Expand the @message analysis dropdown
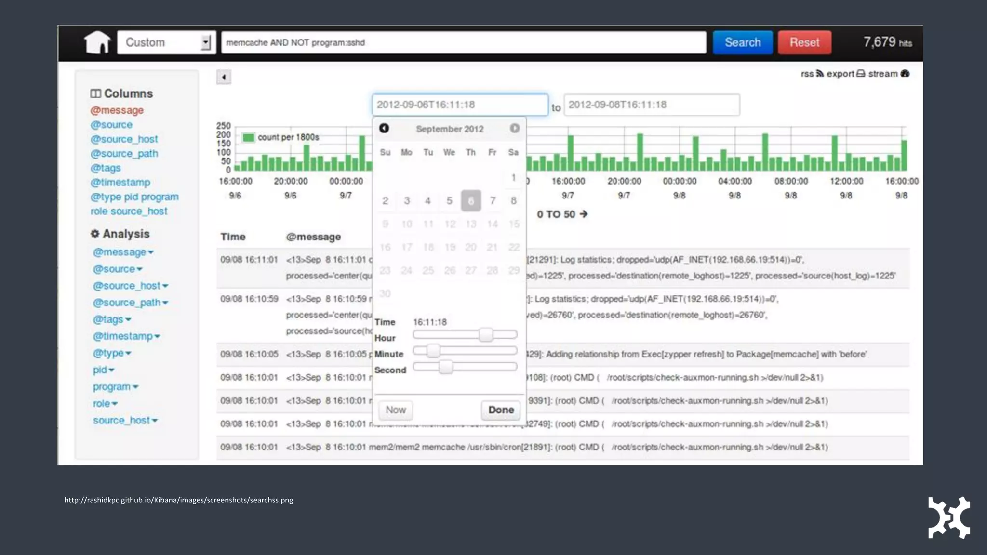 click(x=123, y=252)
